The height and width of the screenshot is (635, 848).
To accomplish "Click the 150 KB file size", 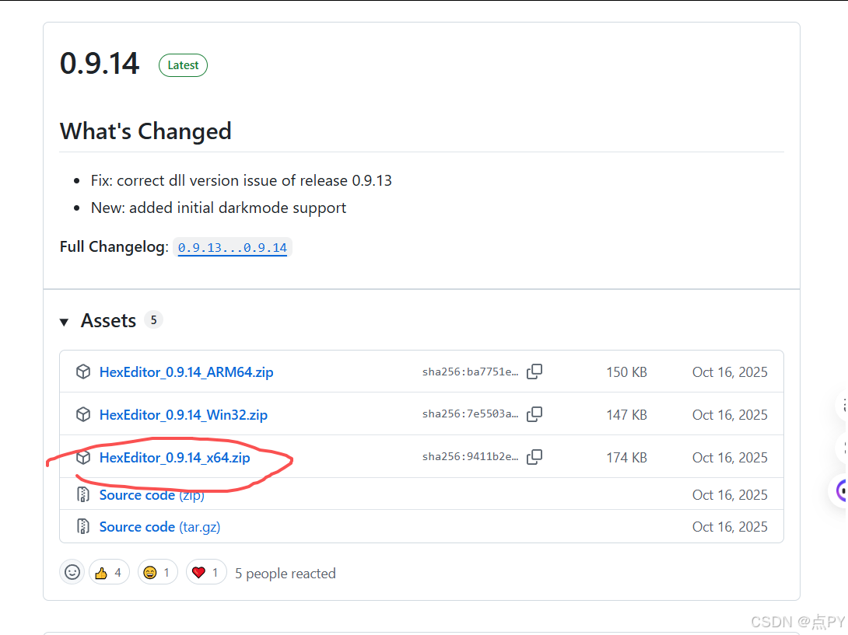I will click(x=626, y=372).
